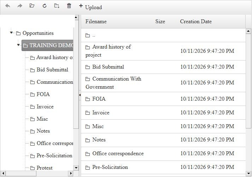This screenshot has width=252, height=177.
Task: Click folder icon of Bid Submittal list row
Action: pyautogui.click(x=88, y=67)
